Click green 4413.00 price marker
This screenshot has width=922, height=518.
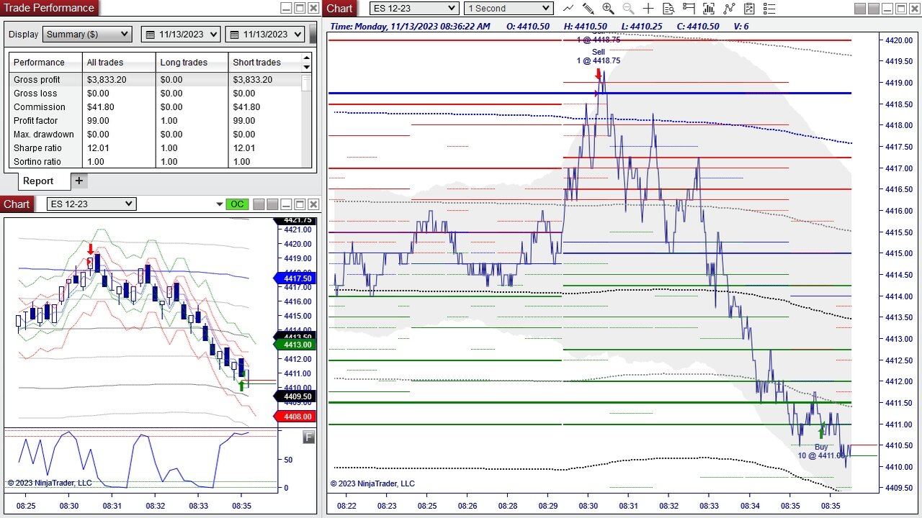pyautogui.click(x=295, y=345)
